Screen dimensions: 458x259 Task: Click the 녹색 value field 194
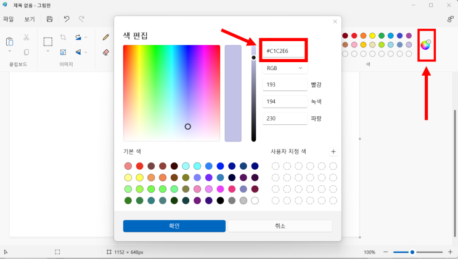pyautogui.click(x=285, y=102)
